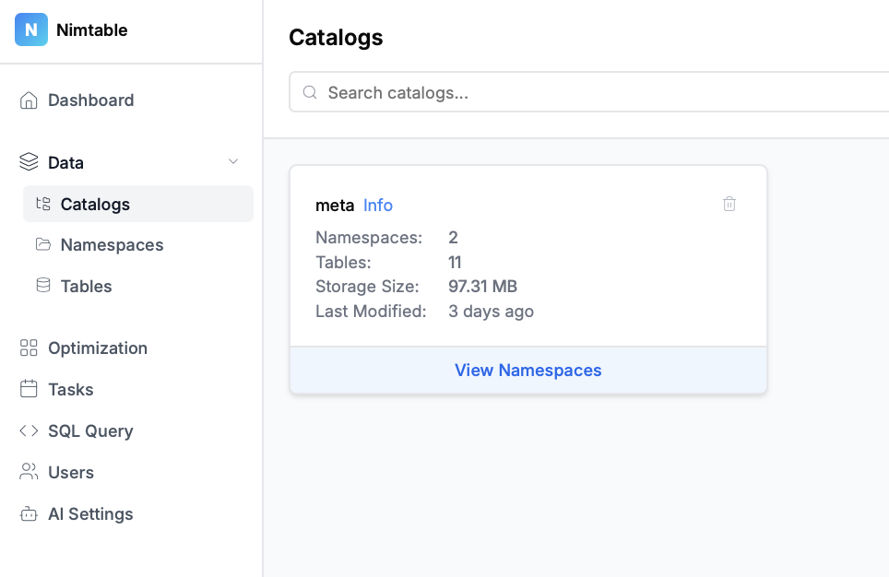Focus the Search catalogs field
The image size is (889, 577).
point(590,93)
